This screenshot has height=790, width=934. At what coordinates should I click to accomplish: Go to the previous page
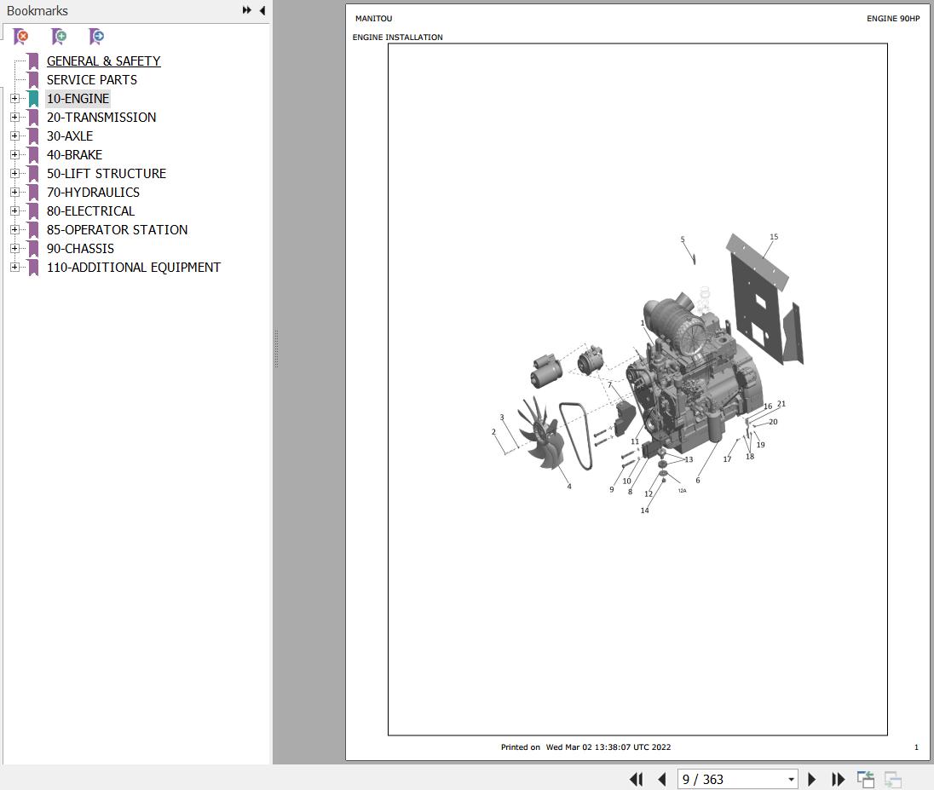(662, 779)
